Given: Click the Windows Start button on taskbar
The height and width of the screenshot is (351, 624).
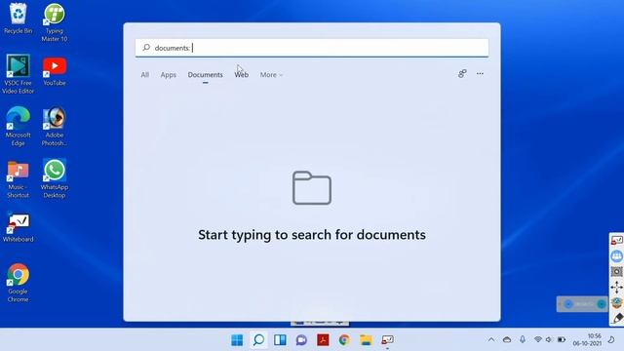Looking at the screenshot, I should 237,340.
